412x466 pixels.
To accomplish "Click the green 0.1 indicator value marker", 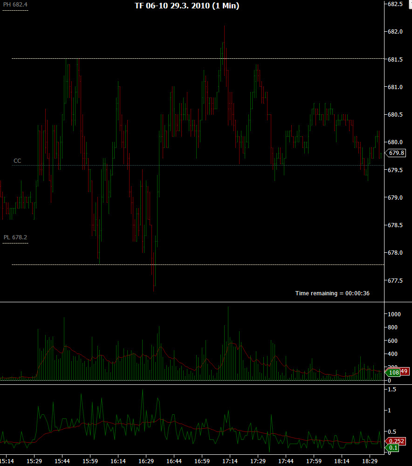I will point(392,447).
